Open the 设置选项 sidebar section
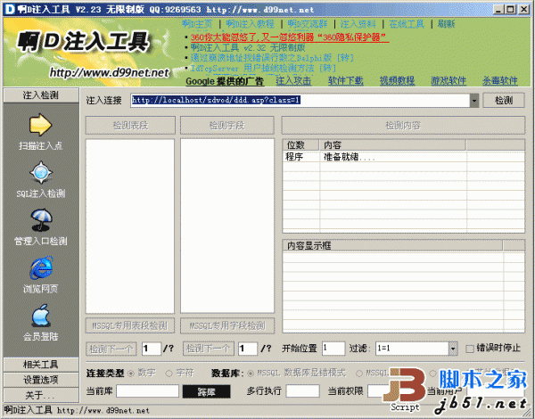 click(x=41, y=380)
